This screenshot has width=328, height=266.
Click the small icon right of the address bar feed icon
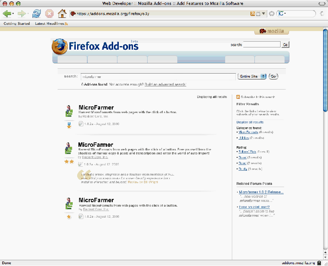click(x=258, y=14)
